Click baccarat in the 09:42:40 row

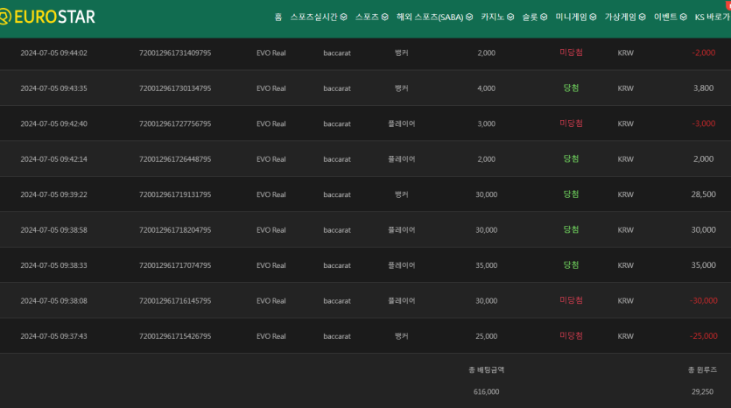337,124
